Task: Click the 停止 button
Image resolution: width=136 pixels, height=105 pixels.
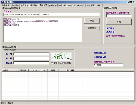Action: 92,21
